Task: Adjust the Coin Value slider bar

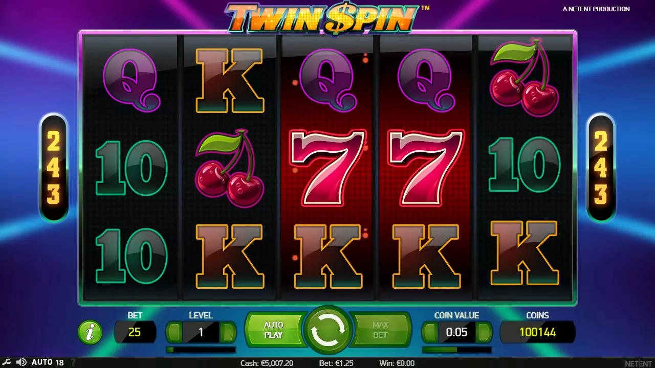Action: (457, 350)
